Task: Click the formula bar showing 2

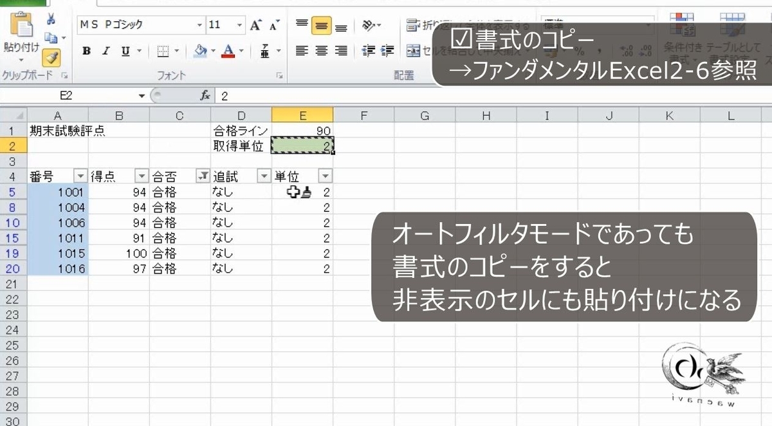Action: 494,96
